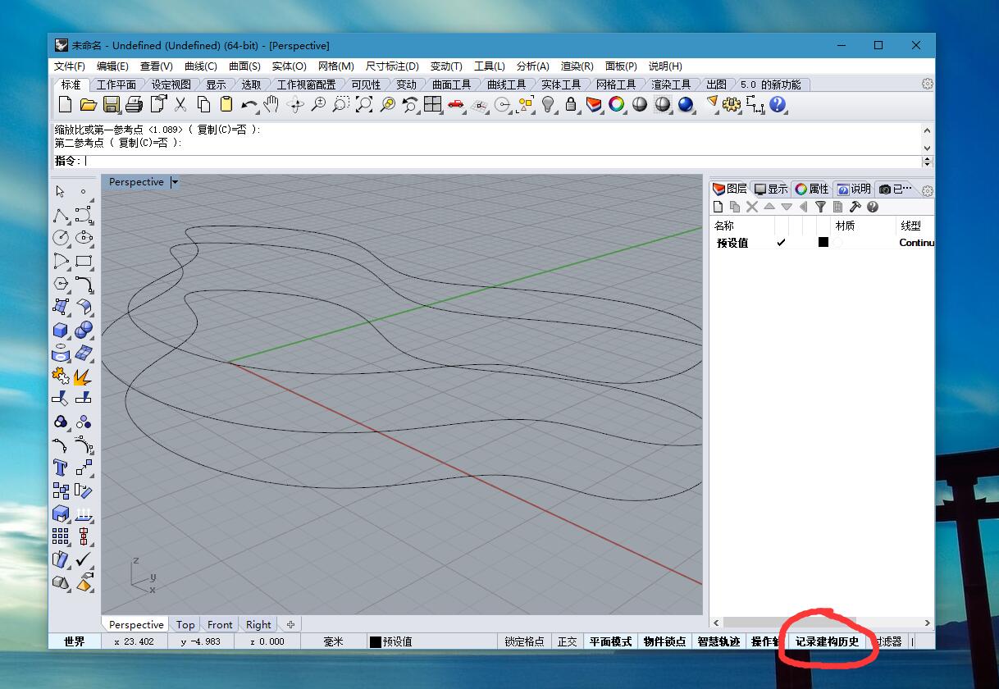Click the lock objects padlock icon
The image size is (999, 689).
[x=571, y=104]
